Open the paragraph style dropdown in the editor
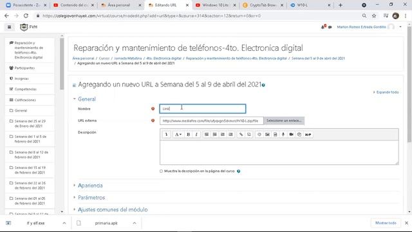The width and height of the screenshot is (412, 232). point(178,135)
